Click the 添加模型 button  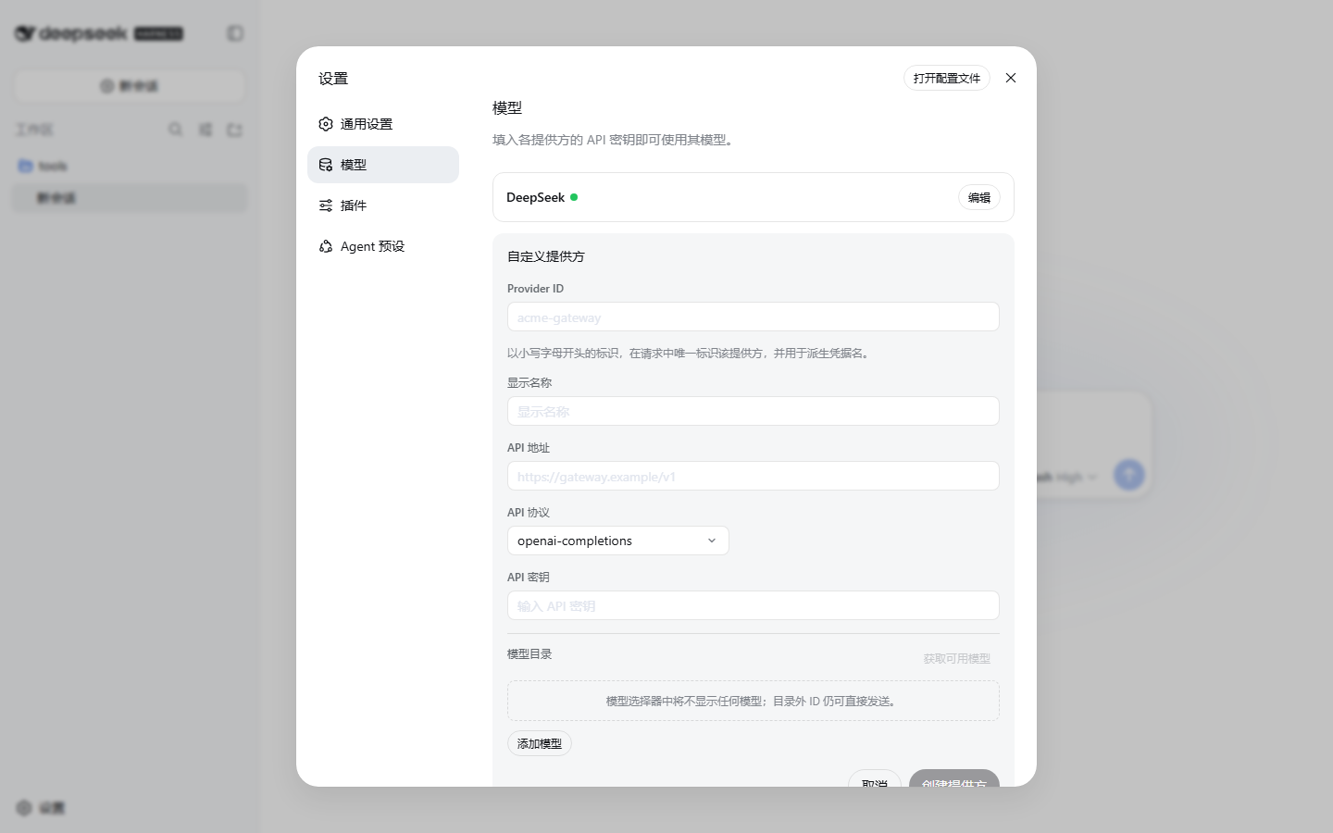point(540,743)
